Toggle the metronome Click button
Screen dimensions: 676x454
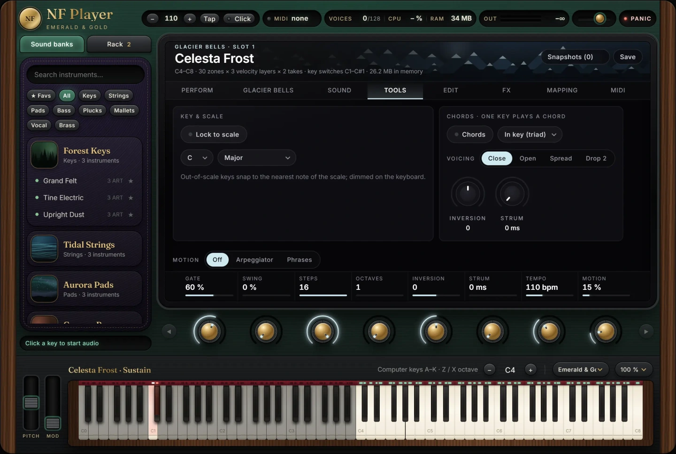click(x=239, y=19)
